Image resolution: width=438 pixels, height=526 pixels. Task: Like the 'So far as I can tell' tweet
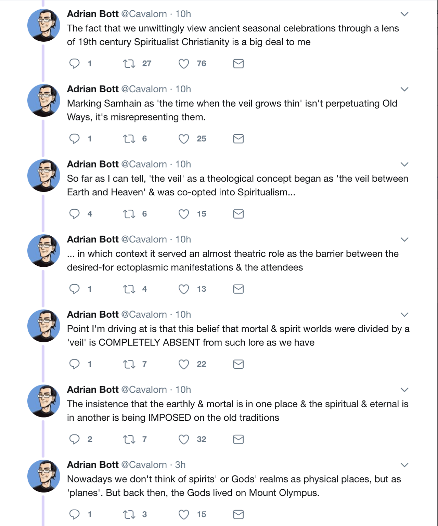pyautogui.click(x=184, y=214)
